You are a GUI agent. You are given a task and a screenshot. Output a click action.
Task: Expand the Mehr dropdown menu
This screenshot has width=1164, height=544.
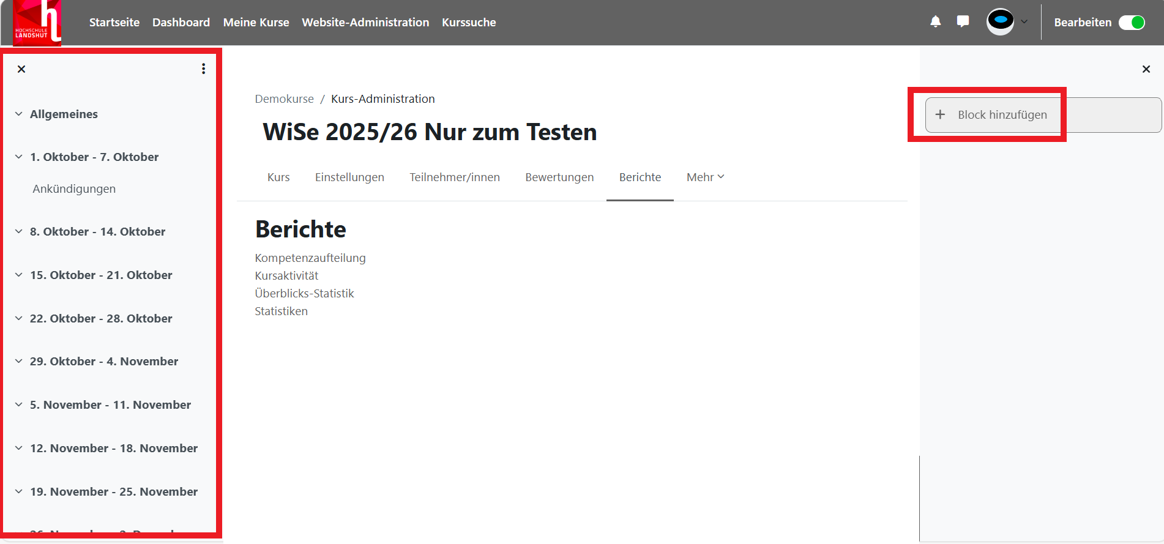coord(705,177)
